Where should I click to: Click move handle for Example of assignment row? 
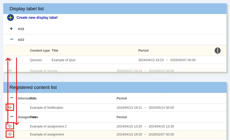[10, 134]
